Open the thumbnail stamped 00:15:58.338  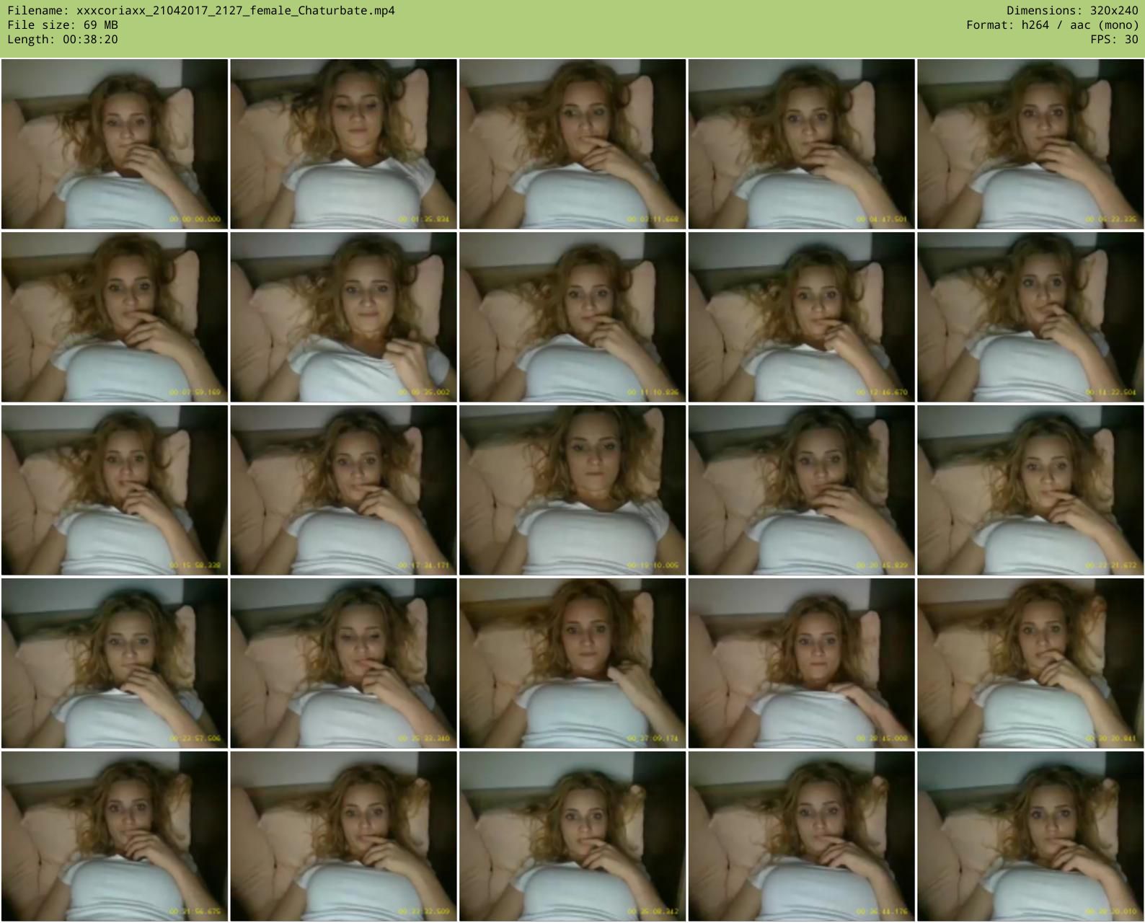(x=115, y=490)
